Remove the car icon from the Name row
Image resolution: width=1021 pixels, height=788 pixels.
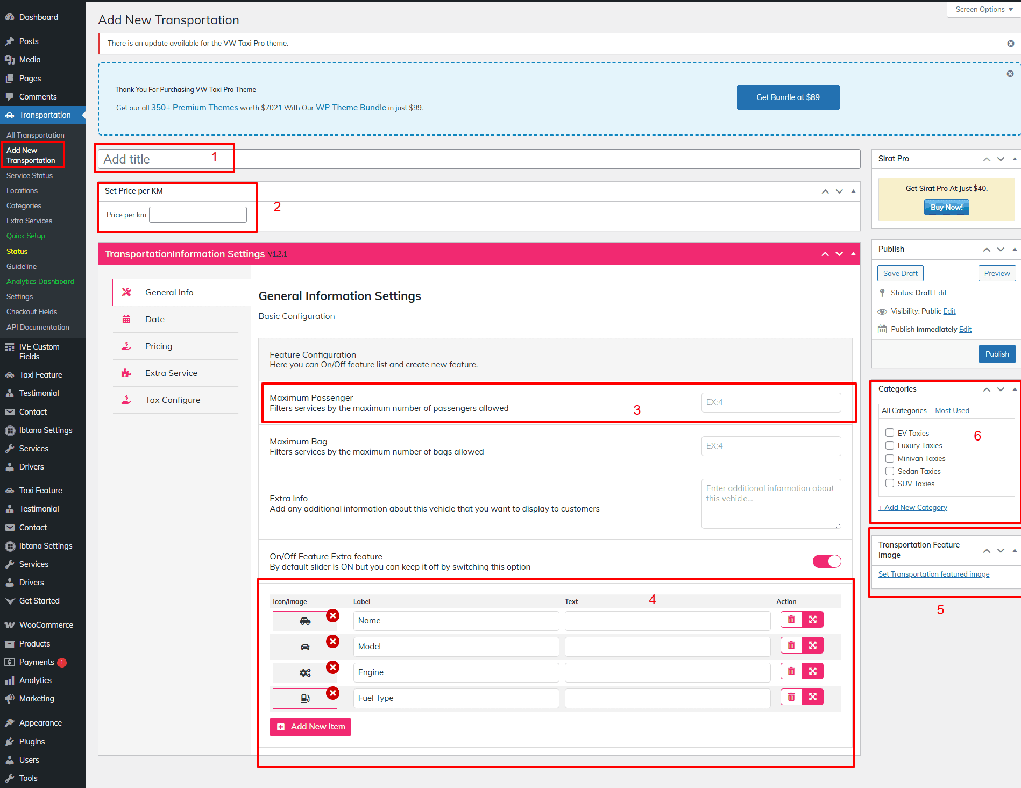click(x=333, y=615)
